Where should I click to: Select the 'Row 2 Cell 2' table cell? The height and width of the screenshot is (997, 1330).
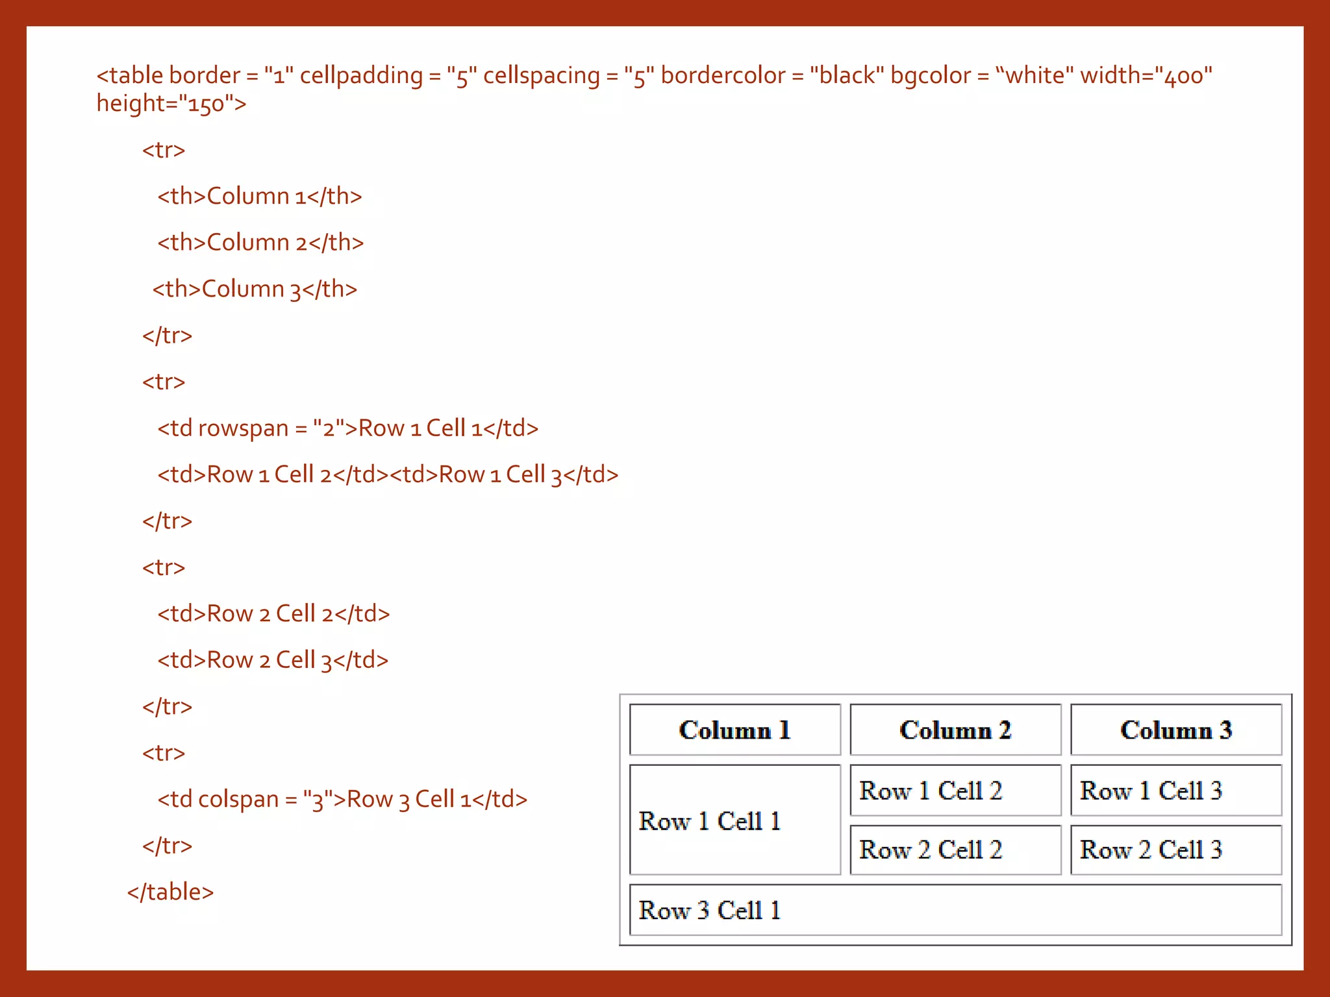(x=955, y=850)
